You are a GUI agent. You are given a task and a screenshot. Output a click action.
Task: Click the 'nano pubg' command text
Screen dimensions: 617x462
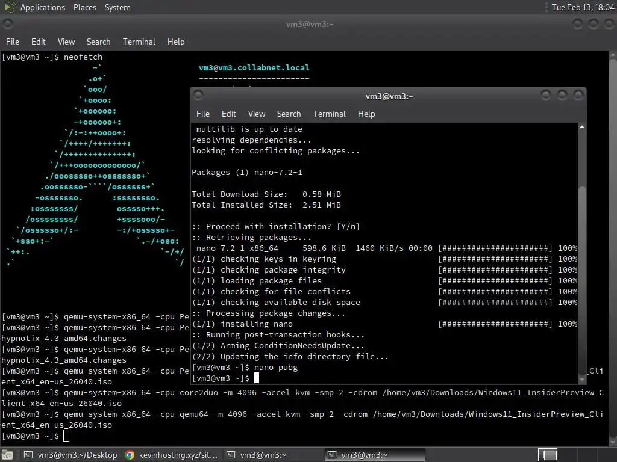[276, 368]
